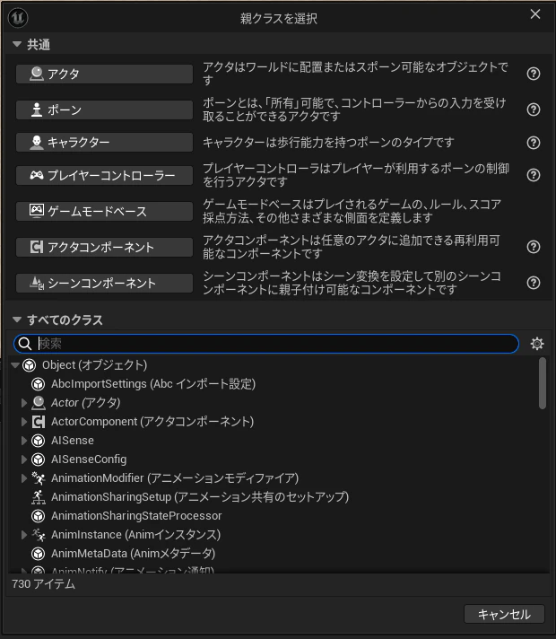556x639 pixels.
Task: Click the AbcImportSettings cube icon
Action: pyautogui.click(x=39, y=384)
